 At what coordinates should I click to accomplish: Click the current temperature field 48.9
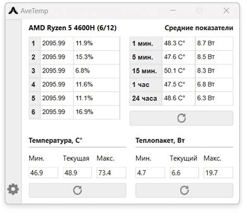pyautogui.click(x=77, y=173)
